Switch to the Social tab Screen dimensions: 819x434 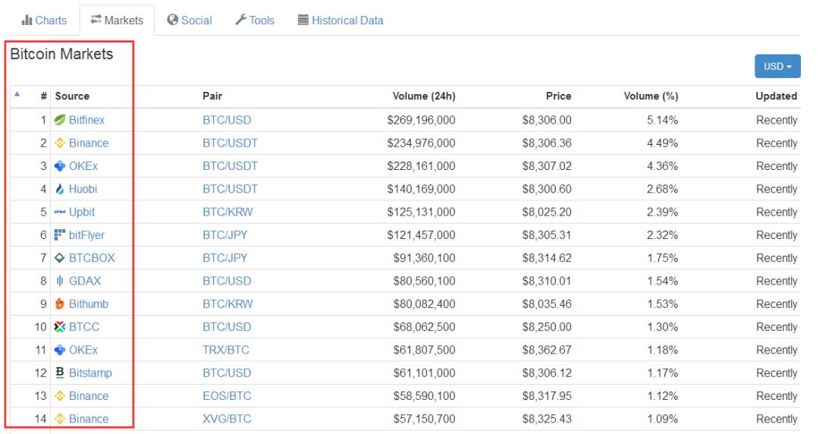(x=189, y=20)
